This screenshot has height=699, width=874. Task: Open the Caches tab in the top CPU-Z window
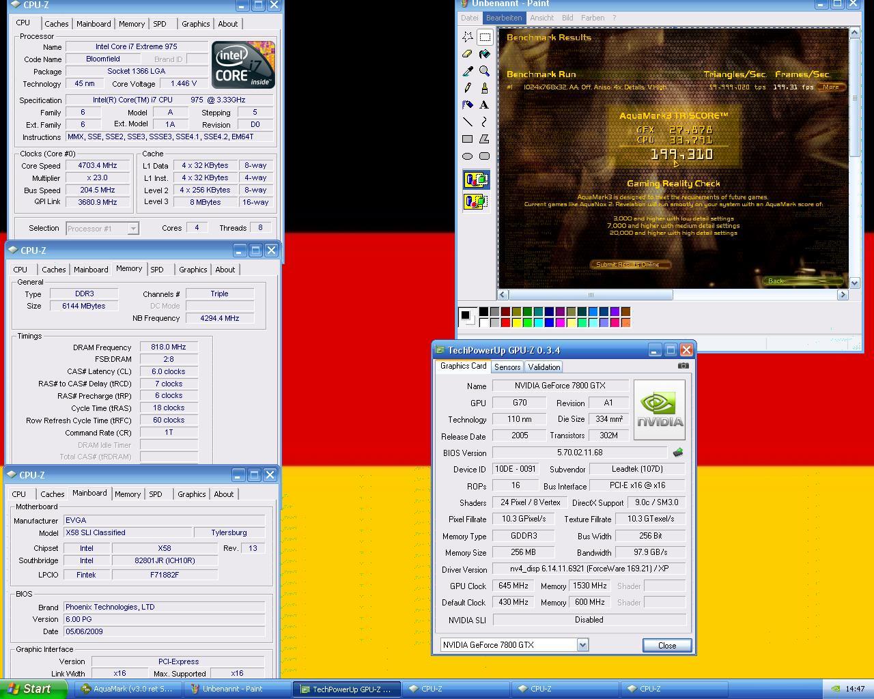(x=57, y=24)
